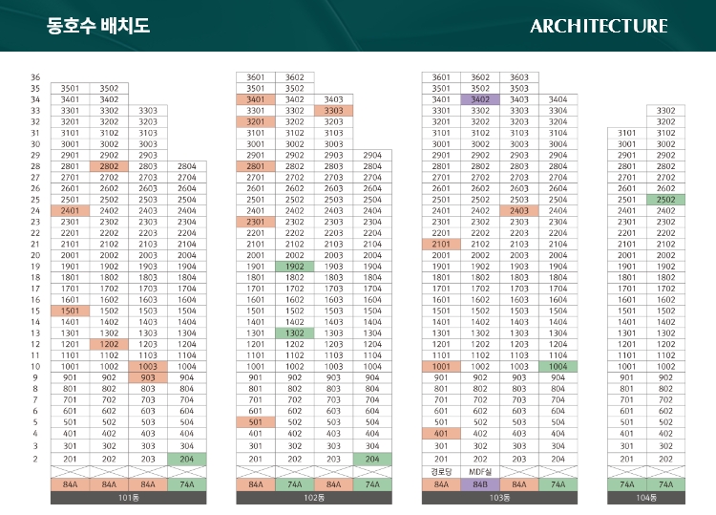Select green unit 1902 in building 102

click(x=295, y=267)
